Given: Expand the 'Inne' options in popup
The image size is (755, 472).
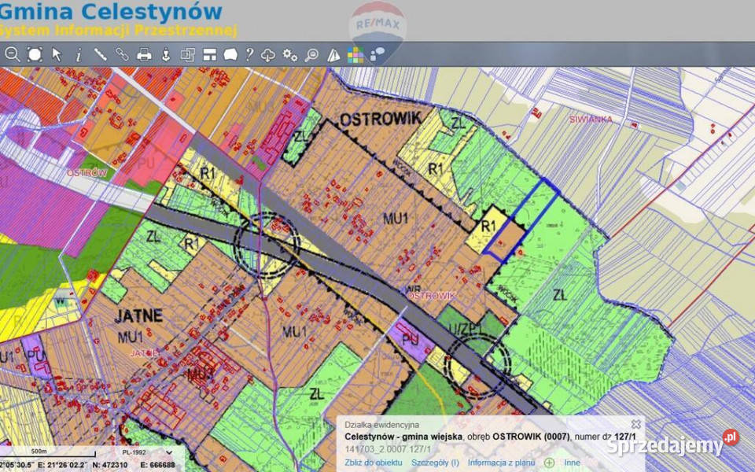Looking at the screenshot, I should pos(572,463).
